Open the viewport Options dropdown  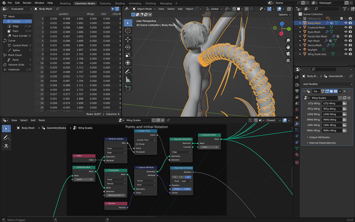pos(284,14)
